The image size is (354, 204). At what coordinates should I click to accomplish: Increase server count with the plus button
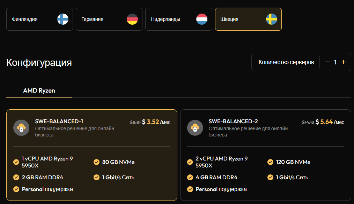tap(344, 62)
